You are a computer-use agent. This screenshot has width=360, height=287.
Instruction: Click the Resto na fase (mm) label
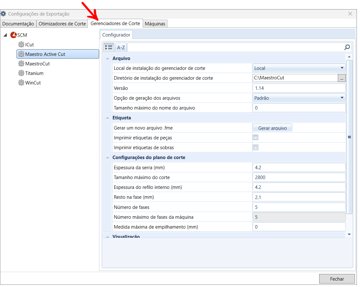134,197
